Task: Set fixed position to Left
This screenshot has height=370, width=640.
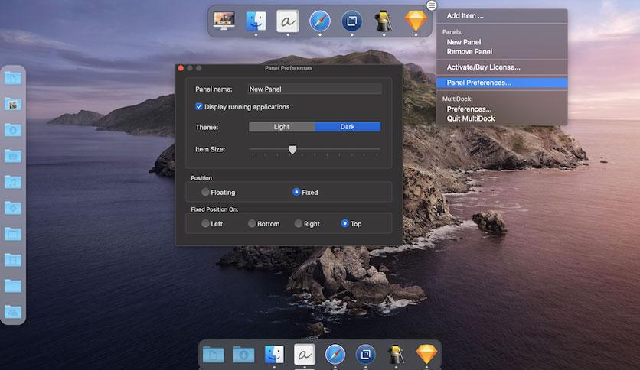Action: pos(205,223)
